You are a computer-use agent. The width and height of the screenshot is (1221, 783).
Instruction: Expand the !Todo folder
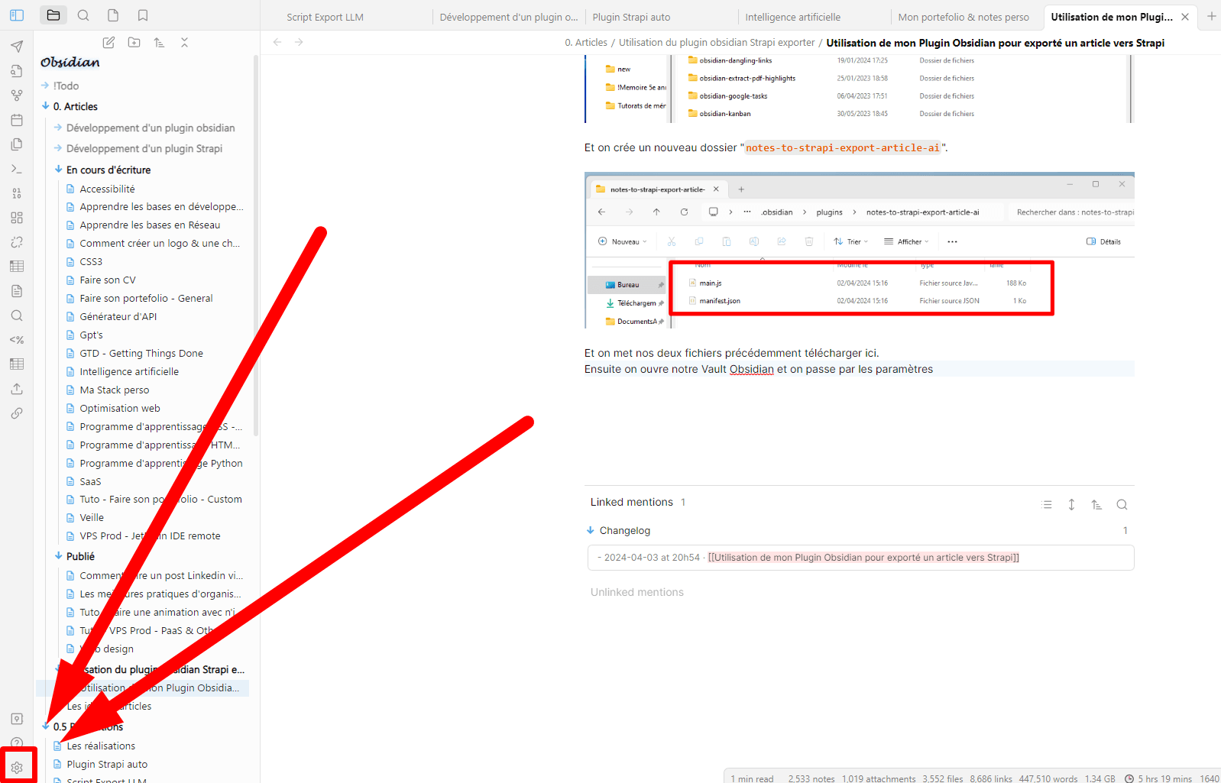coord(66,86)
